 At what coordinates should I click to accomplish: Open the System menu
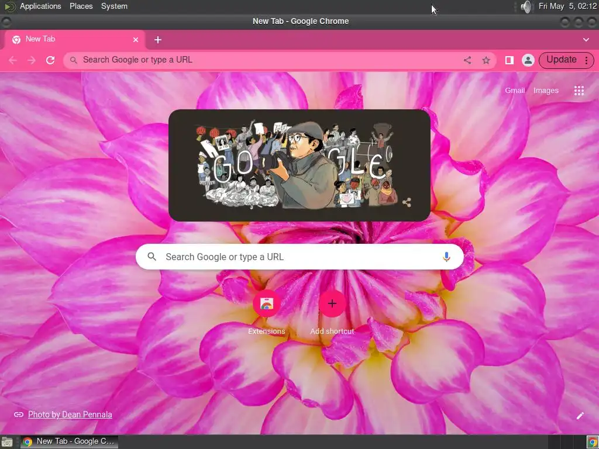[114, 6]
